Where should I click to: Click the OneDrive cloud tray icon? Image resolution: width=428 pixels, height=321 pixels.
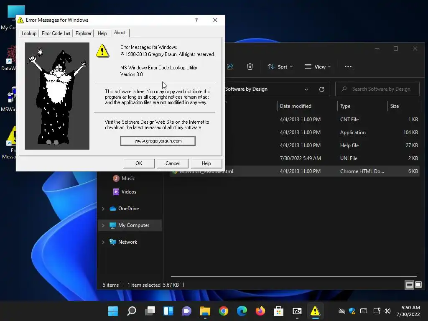[x=342, y=311]
